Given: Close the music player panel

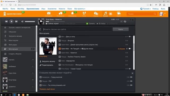Looking at the screenshot, I should pyautogui.click(x=133, y=20).
